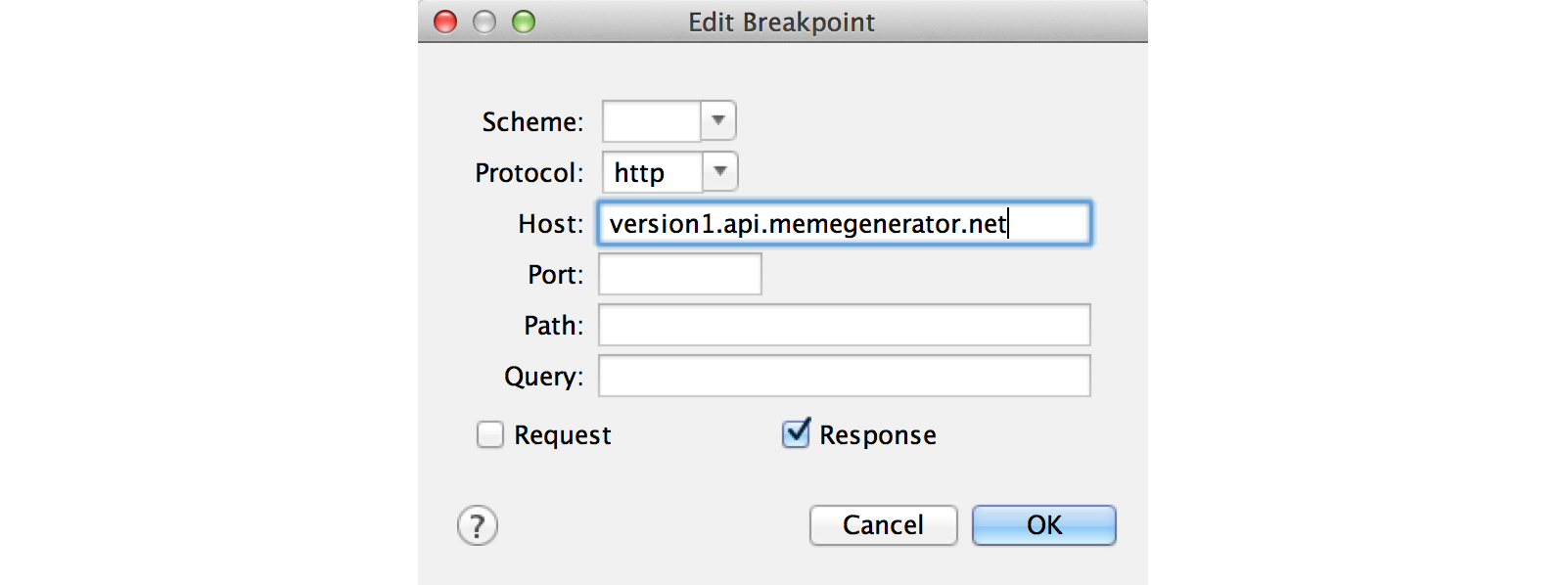Expand the Scheme dropdown arrow

pyautogui.click(x=718, y=121)
